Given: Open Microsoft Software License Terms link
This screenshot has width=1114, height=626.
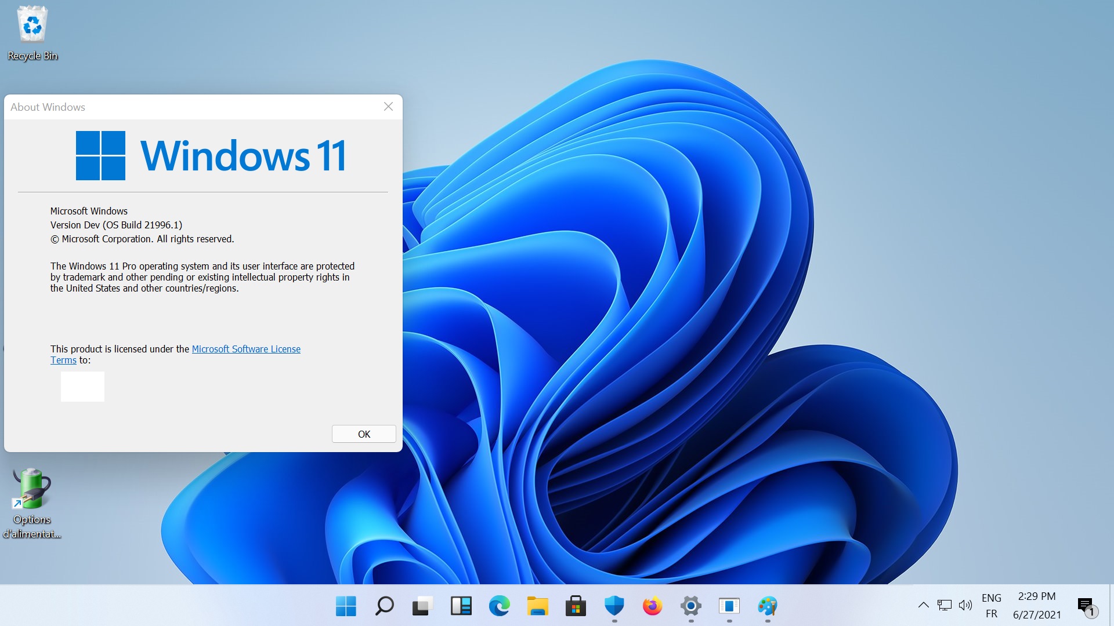Looking at the screenshot, I should (246, 349).
